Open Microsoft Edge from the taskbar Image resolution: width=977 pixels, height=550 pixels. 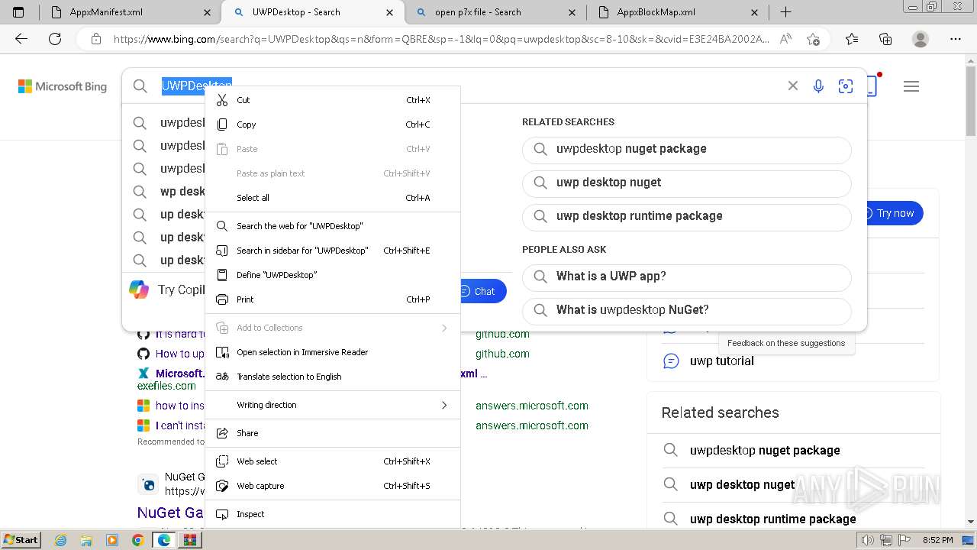coord(164,540)
